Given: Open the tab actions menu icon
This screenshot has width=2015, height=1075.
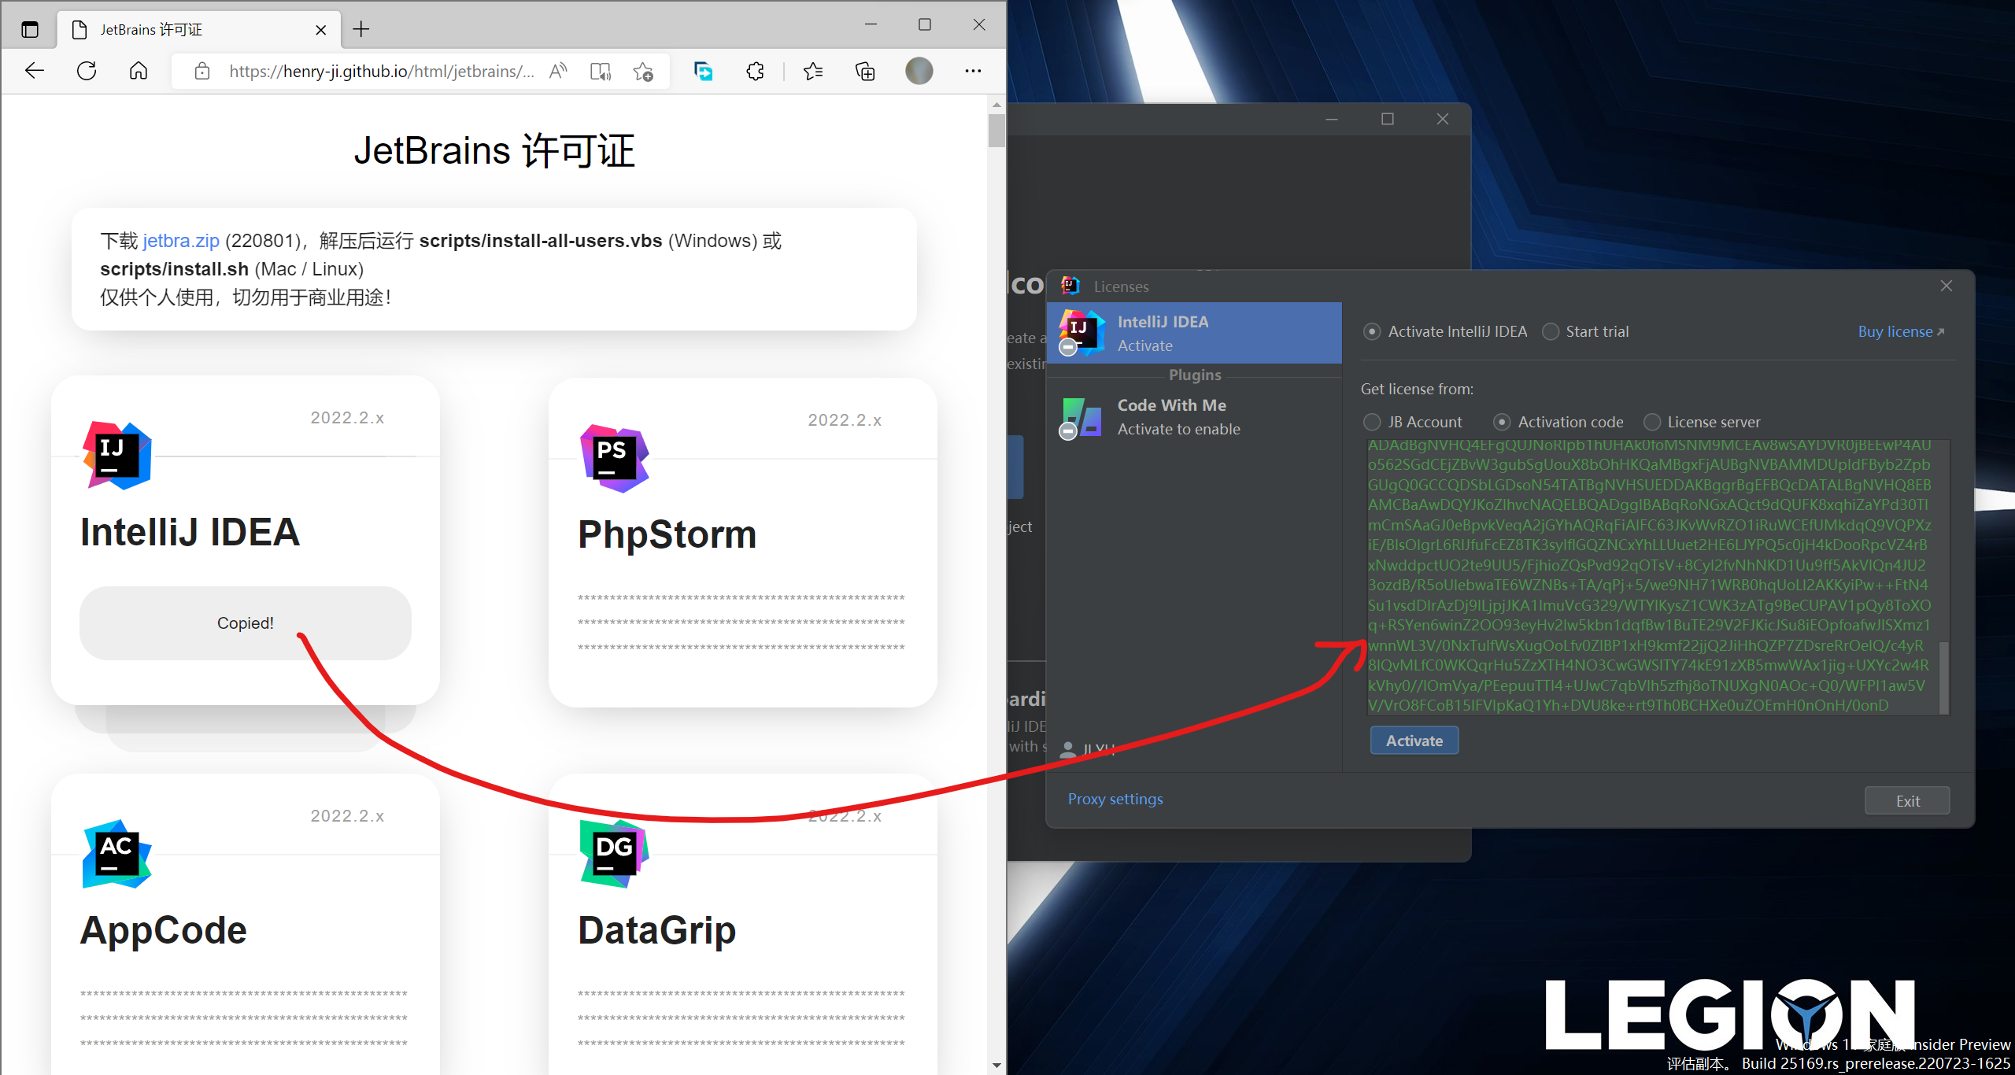Looking at the screenshot, I should [x=30, y=30].
